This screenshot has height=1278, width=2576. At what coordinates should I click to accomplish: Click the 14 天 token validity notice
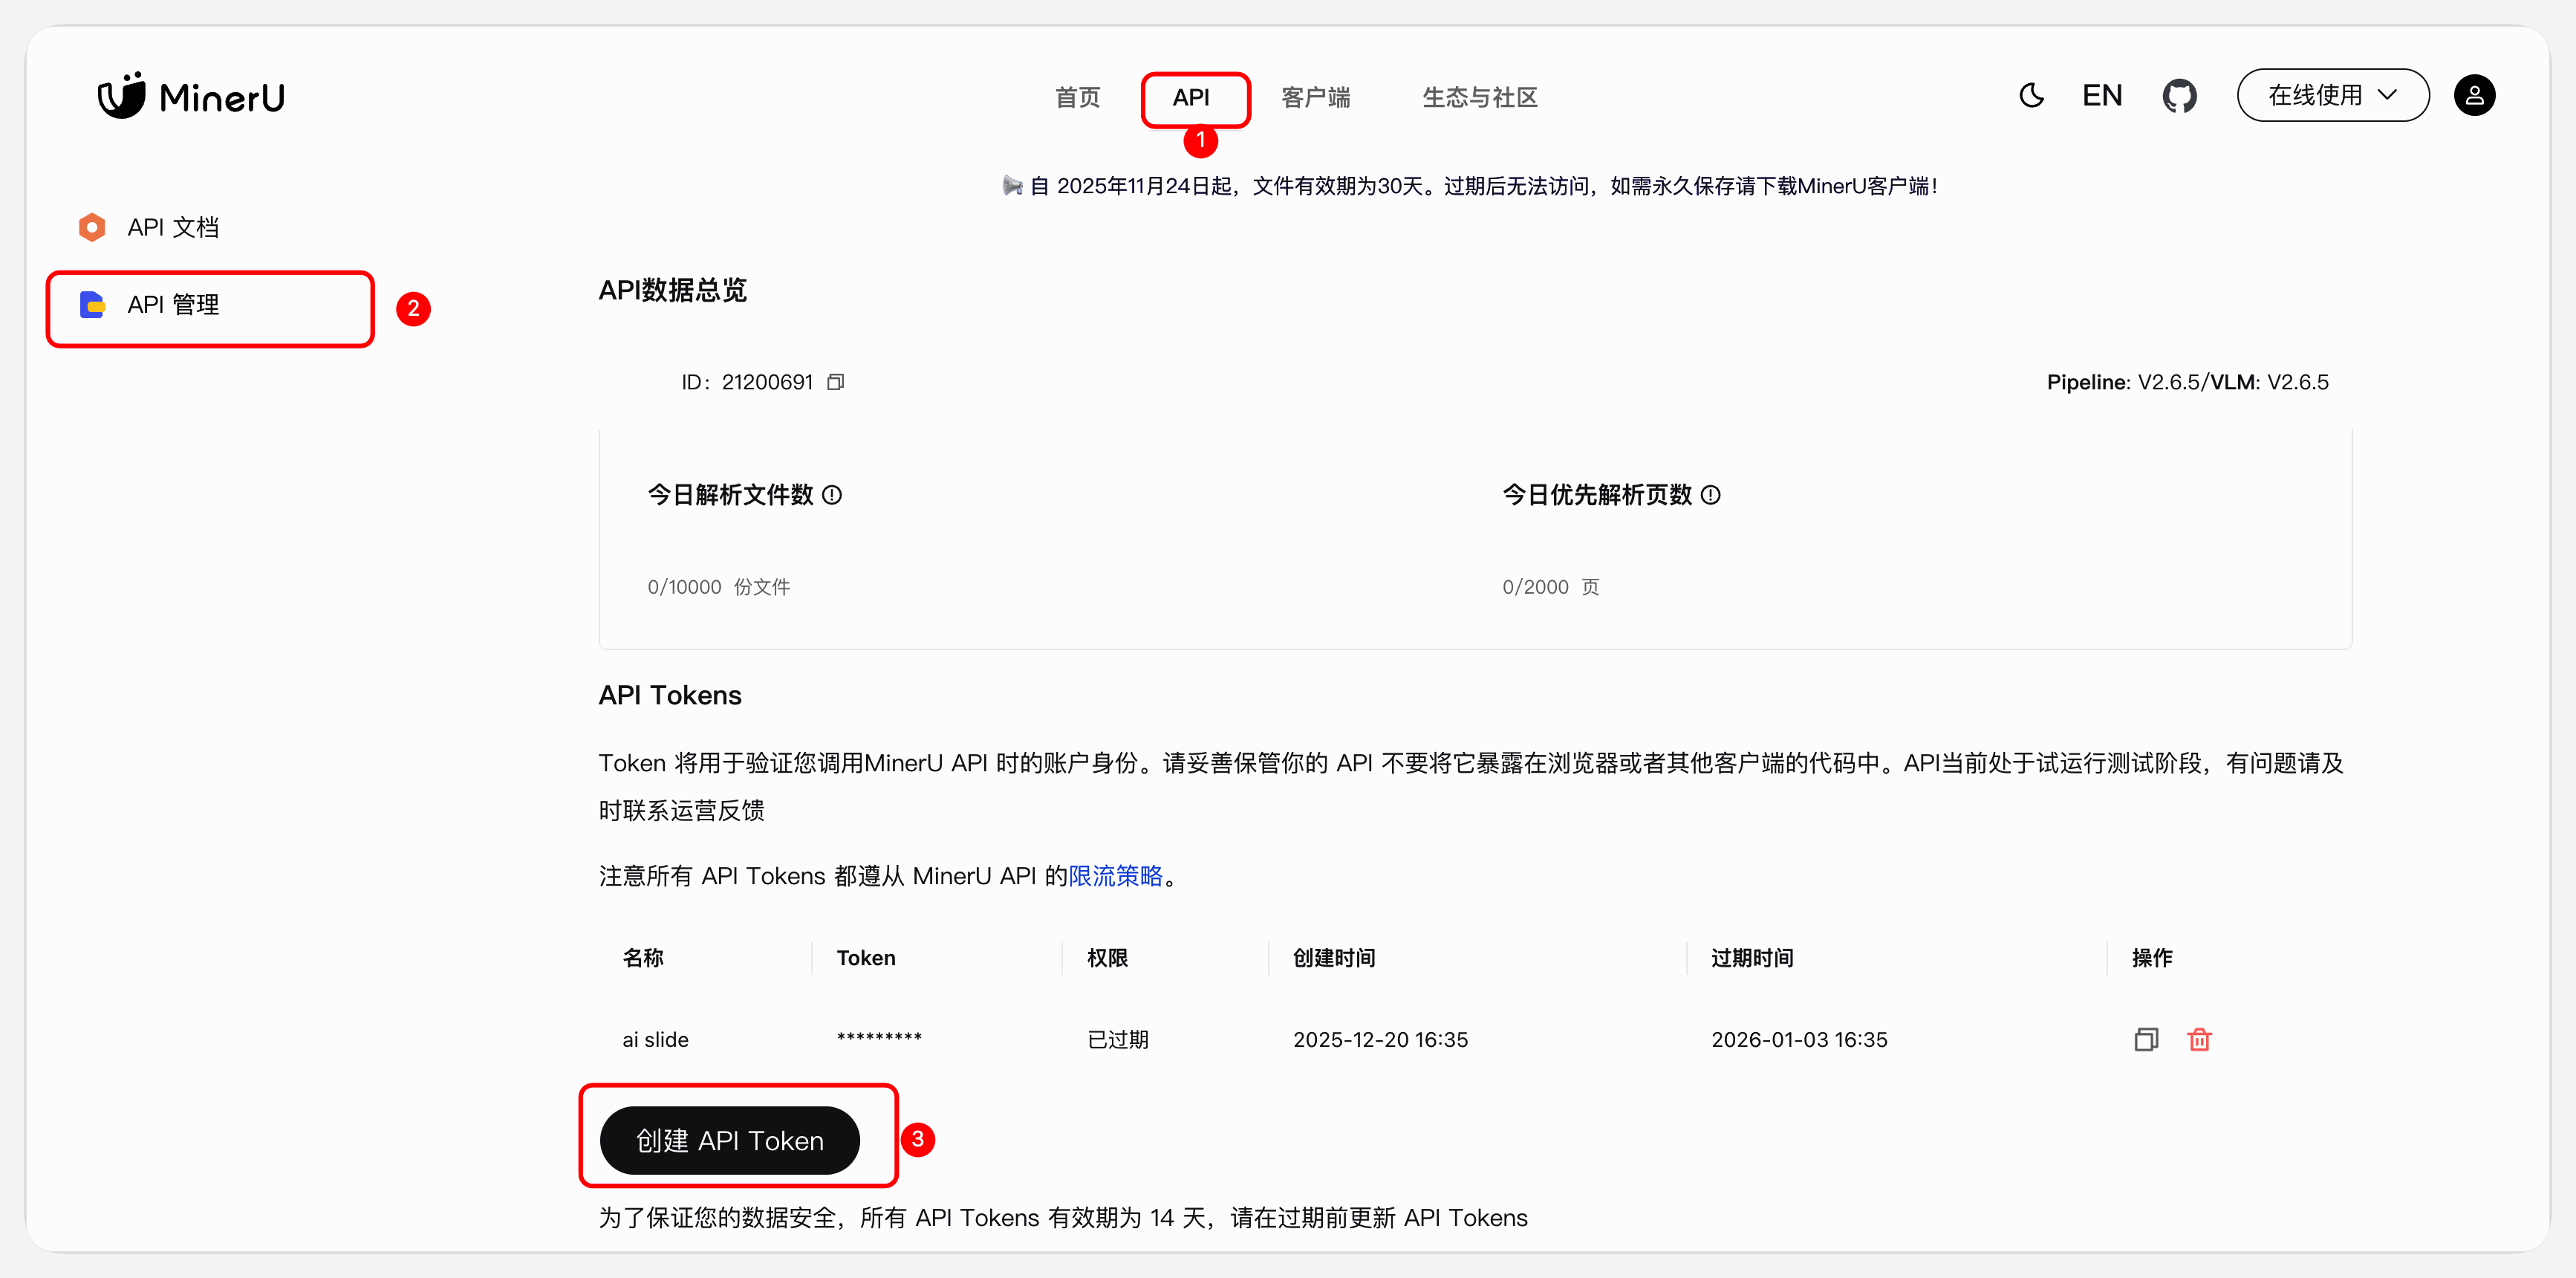[x=1063, y=1217]
